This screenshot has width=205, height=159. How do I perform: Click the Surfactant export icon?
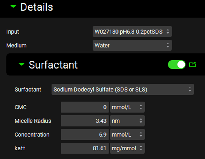click(192, 65)
